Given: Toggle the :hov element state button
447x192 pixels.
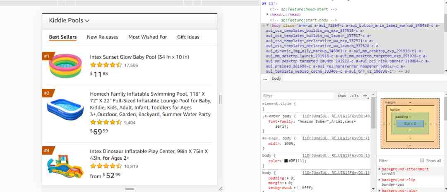Looking at the screenshot, I should tap(341, 96).
